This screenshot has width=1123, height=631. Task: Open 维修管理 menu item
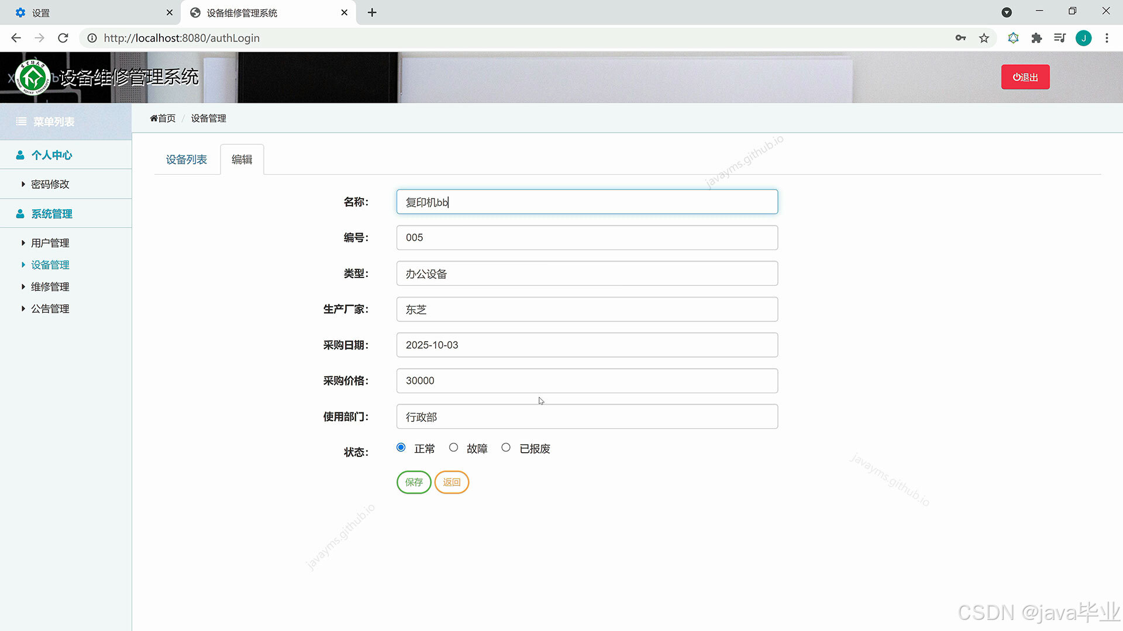(x=50, y=287)
